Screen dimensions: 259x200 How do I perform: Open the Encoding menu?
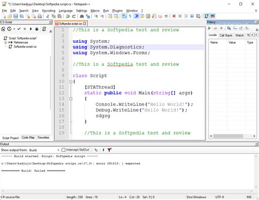[49, 11]
